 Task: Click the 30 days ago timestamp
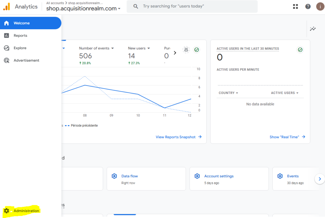295,183
